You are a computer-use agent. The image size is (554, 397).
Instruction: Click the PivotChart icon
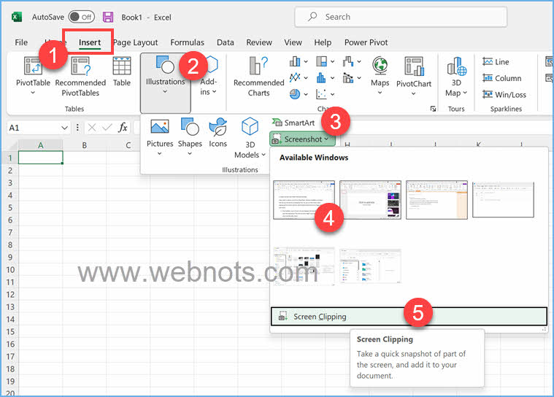tap(414, 66)
